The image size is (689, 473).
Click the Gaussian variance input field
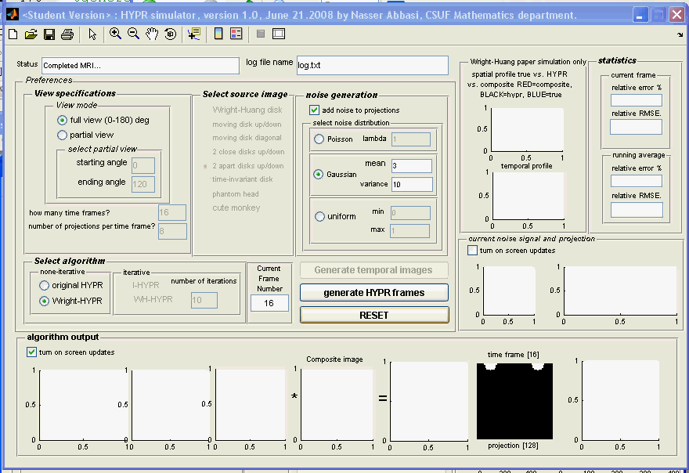[x=411, y=185]
